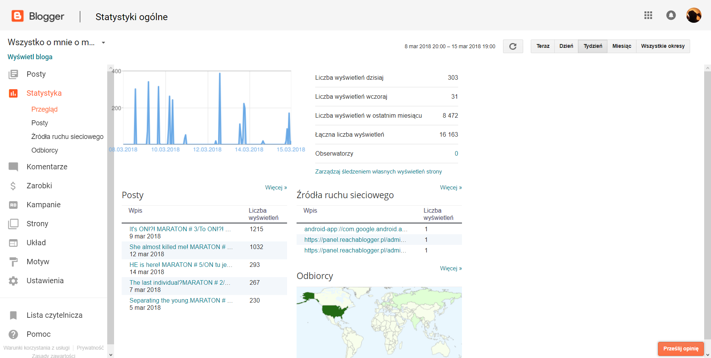The width and height of the screenshot is (711, 358).
Task: Refresh the statistics with reload icon
Action: pyautogui.click(x=513, y=46)
